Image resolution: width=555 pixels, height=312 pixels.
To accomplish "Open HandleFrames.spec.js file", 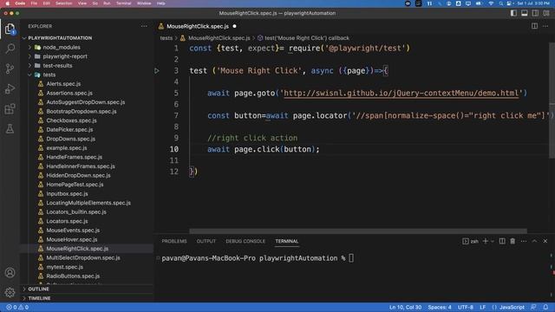I will click(x=74, y=157).
